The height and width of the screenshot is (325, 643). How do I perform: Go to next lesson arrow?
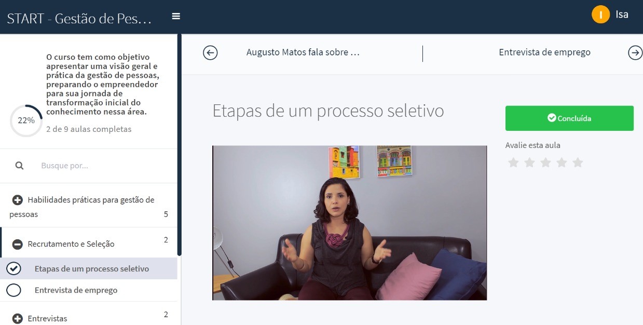[x=635, y=52]
